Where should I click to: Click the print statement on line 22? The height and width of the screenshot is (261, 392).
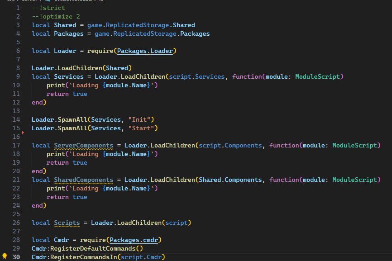(x=102, y=188)
